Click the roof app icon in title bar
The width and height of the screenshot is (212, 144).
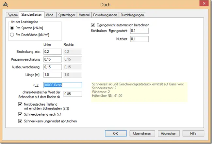(x=5, y=5)
